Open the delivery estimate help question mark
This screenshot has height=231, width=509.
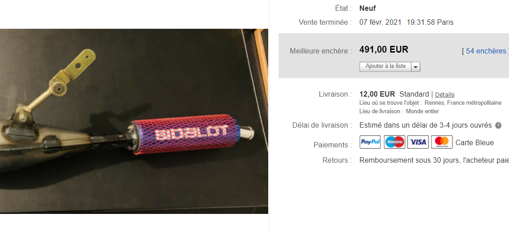498,125
